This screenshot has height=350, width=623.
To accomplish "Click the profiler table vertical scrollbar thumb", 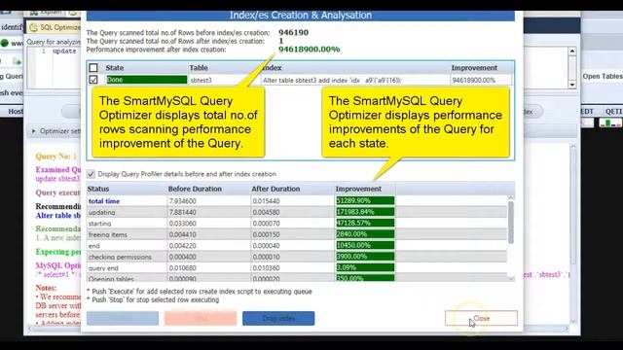I will (511, 223).
